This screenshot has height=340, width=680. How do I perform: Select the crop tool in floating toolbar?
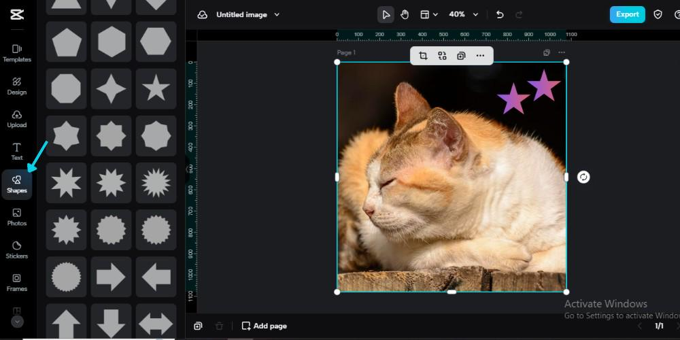423,56
